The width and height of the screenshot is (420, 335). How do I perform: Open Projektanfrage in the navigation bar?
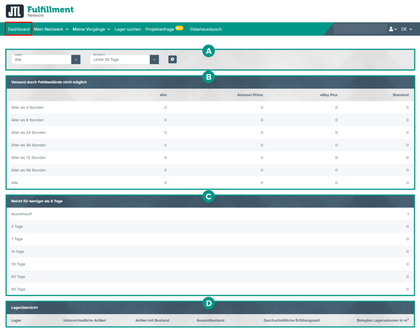pyautogui.click(x=160, y=29)
